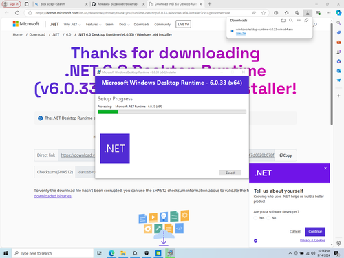
Task: Click taskbar clock showing 9/14/2024
Action: coord(323,253)
